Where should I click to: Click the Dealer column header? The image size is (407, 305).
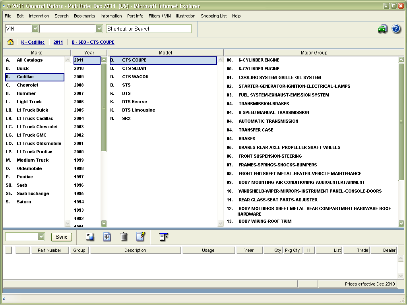(384, 250)
